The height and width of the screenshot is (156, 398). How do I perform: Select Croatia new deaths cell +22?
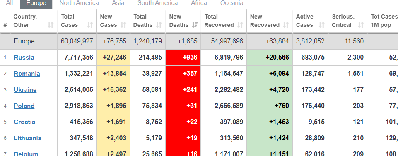click(183, 122)
